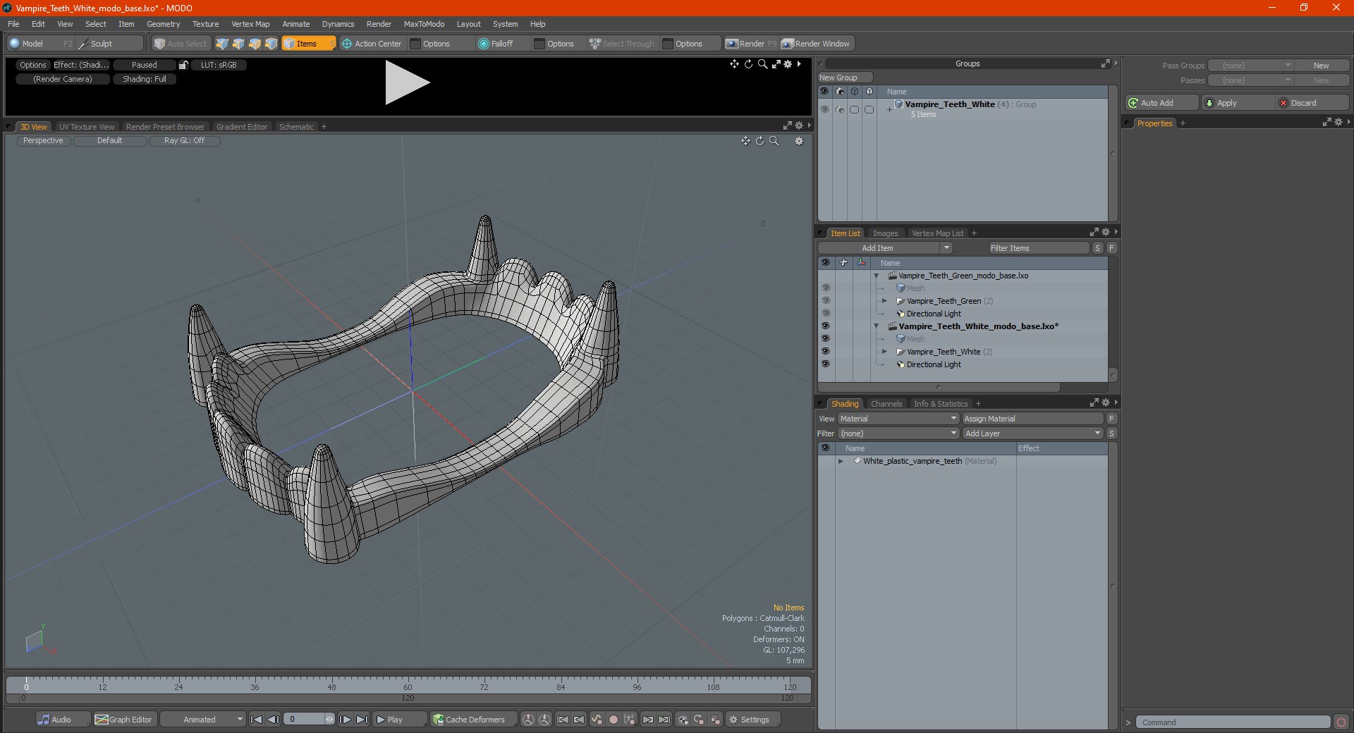
Task: Collapse the Vampire_Teeth_Green_modo_base.lxo scene
Action: pyautogui.click(x=877, y=276)
